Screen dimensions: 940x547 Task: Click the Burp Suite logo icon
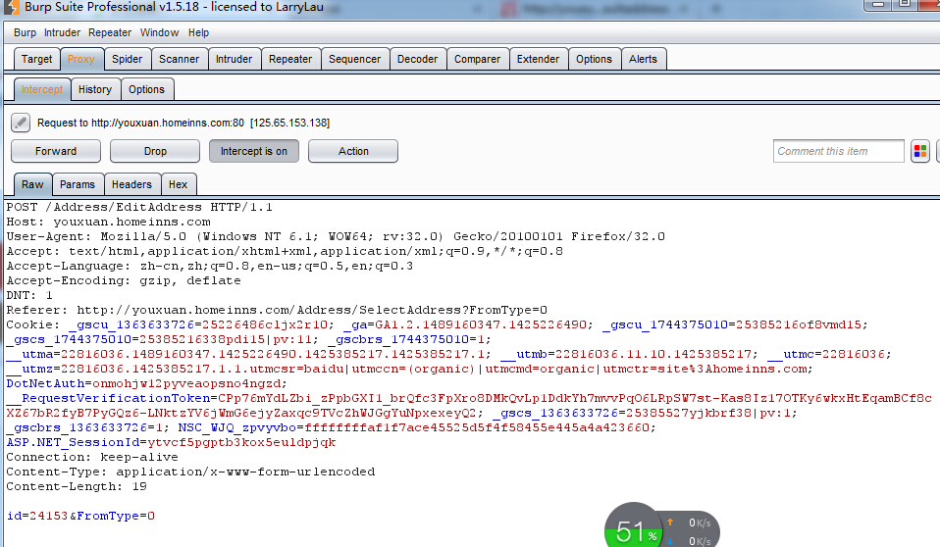pos(12,7)
